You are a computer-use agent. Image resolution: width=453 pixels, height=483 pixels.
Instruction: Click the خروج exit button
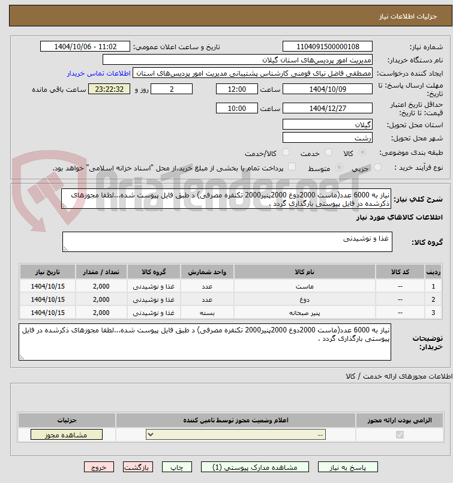99,467
